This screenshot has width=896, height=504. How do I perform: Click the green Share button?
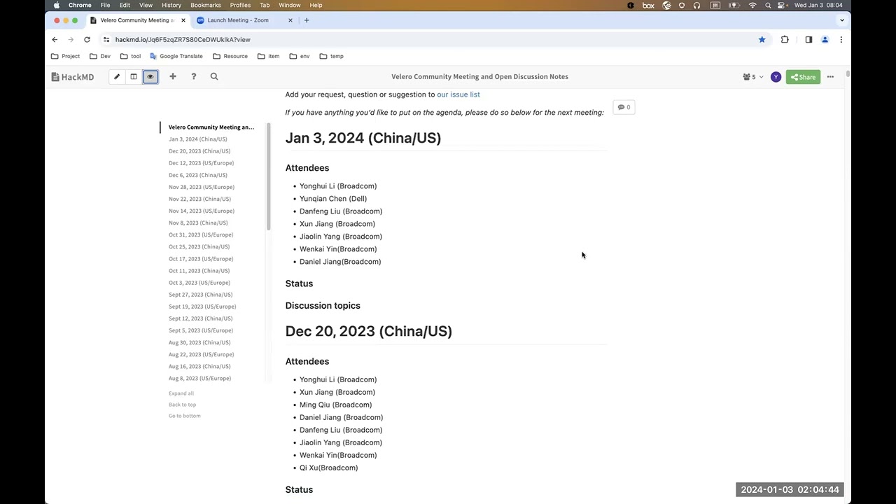[803, 77]
